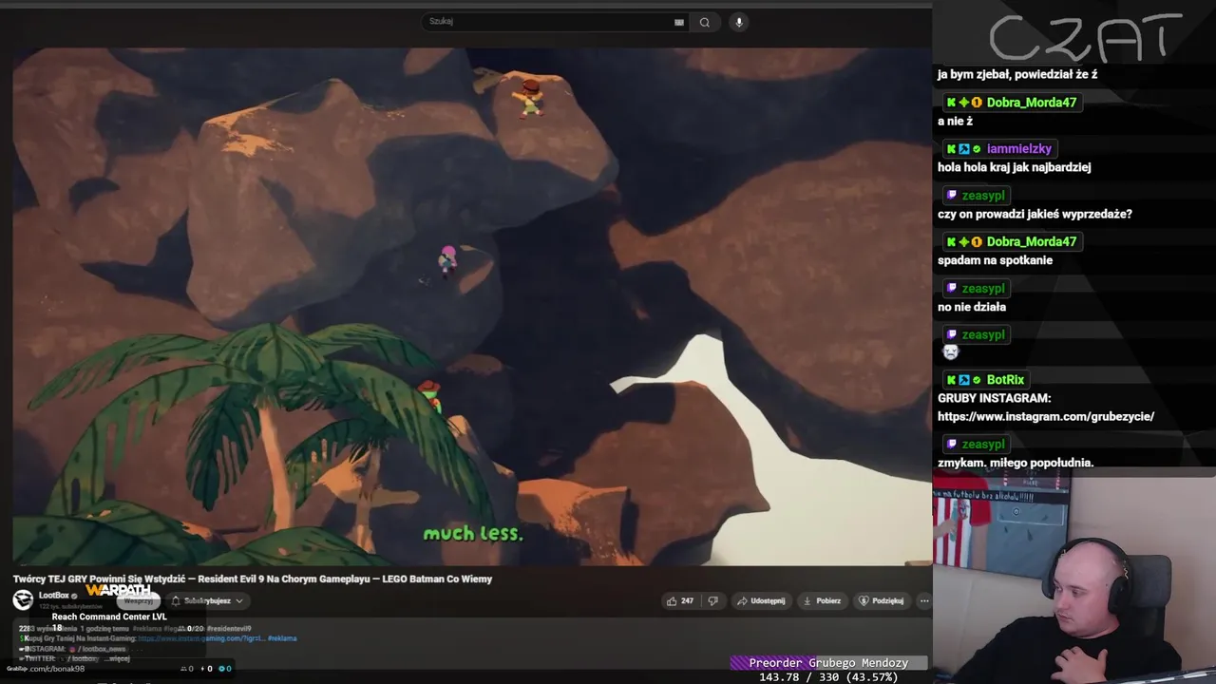1216x684 pixels.
Task: Like the video with thumbs-up 247
Action: (680, 600)
